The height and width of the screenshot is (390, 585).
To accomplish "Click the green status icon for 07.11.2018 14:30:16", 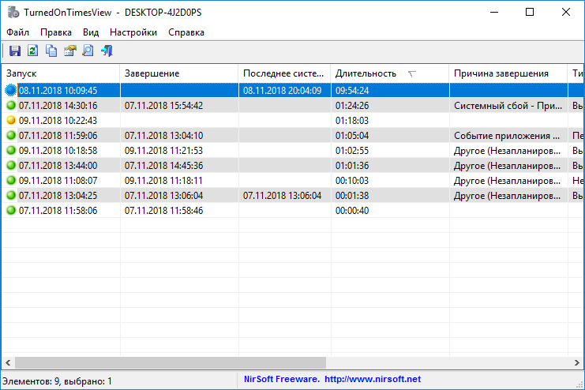I will coord(11,105).
